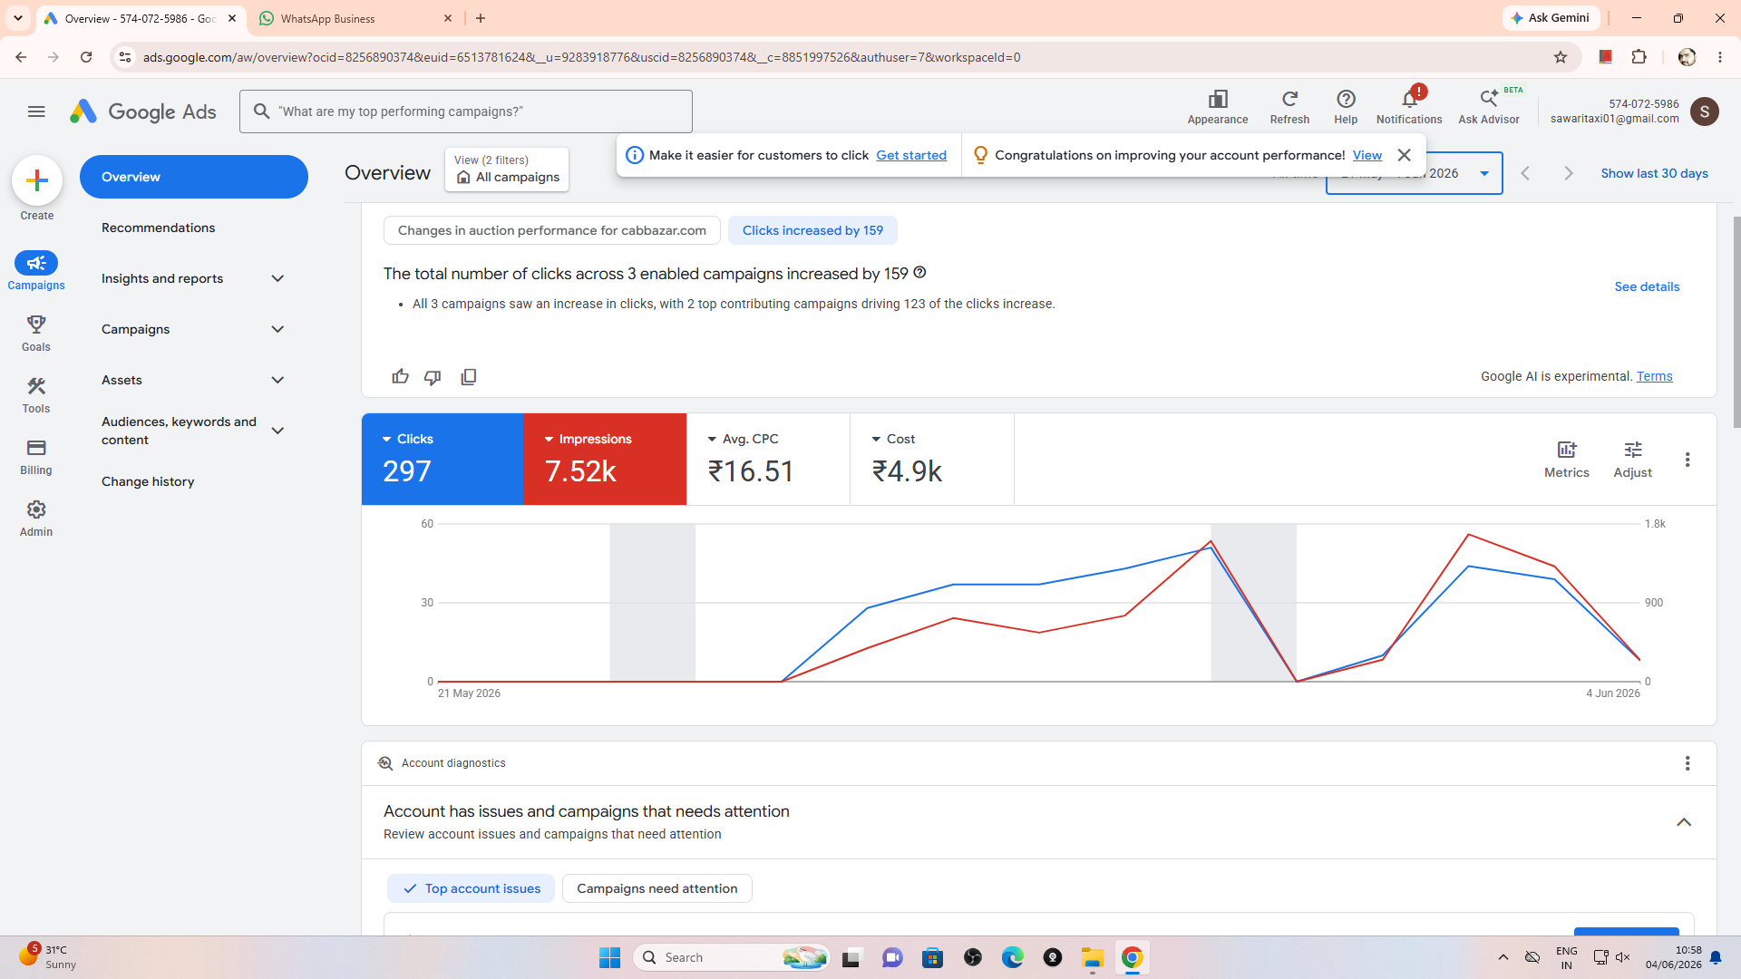This screenshot has width=1741, height=979.
Task: Open See details for clicks insight
Action: coord(1647,286)
